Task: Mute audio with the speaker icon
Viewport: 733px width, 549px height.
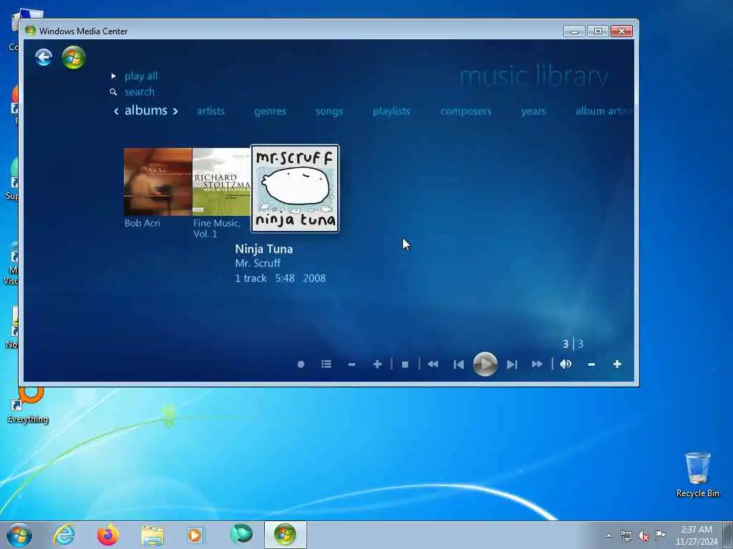Action: point(565,364)
